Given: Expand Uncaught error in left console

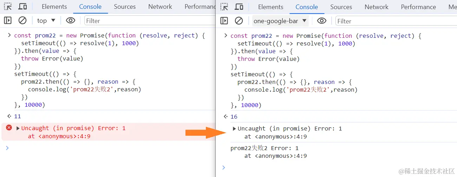Looking at the screenshot, I should pos(18,128).
